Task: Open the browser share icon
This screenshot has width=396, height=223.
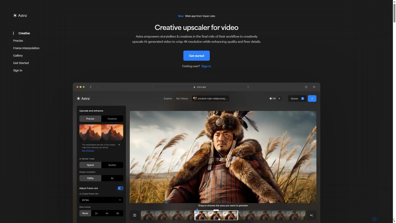Action: (306, 87)
